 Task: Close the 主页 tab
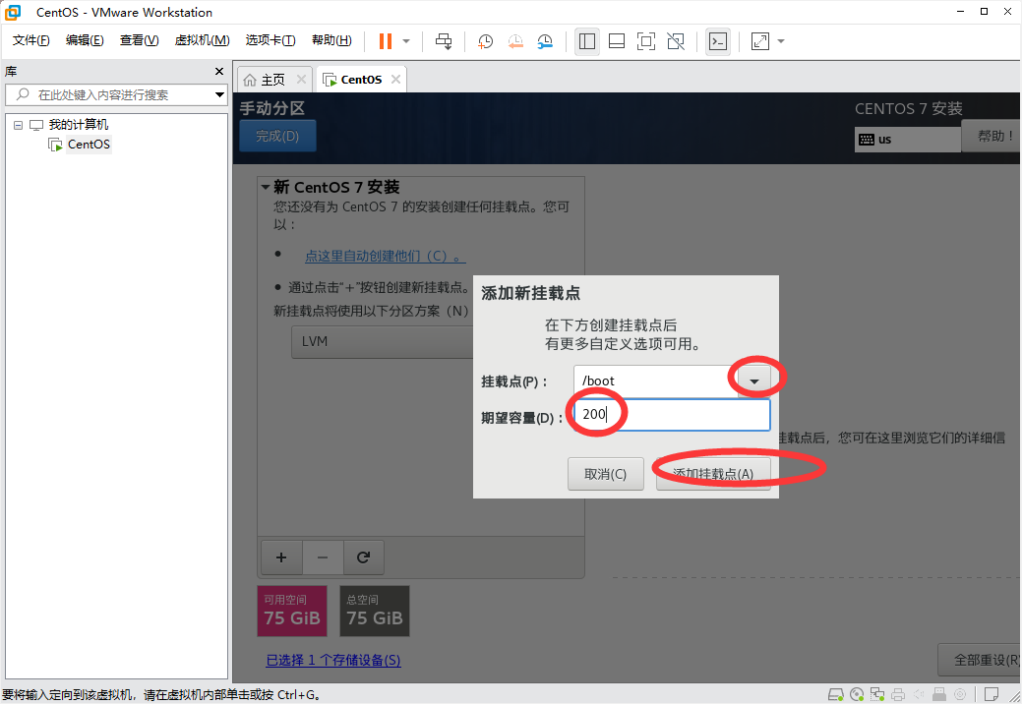click(301, 80)
